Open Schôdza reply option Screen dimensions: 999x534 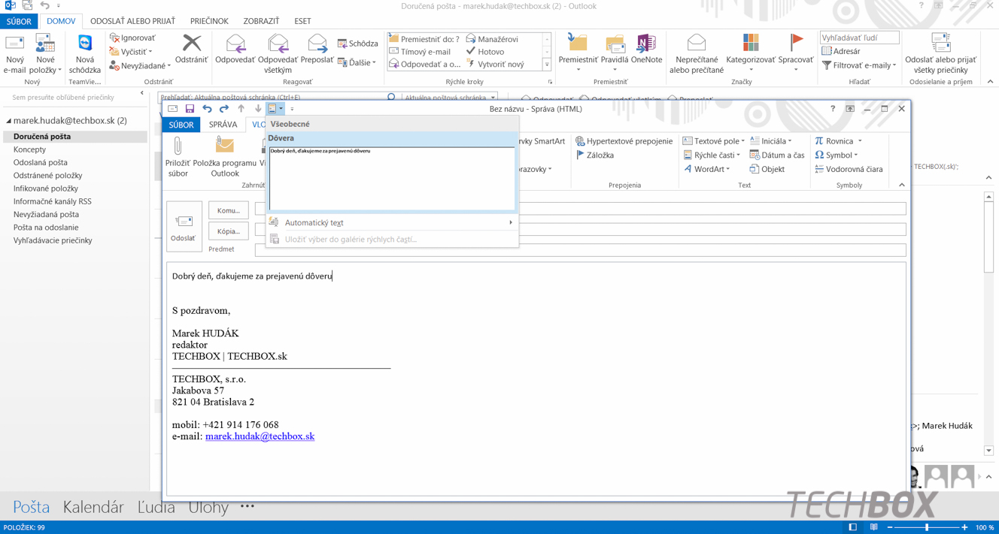pyautogui.click(x=358, y=44)
